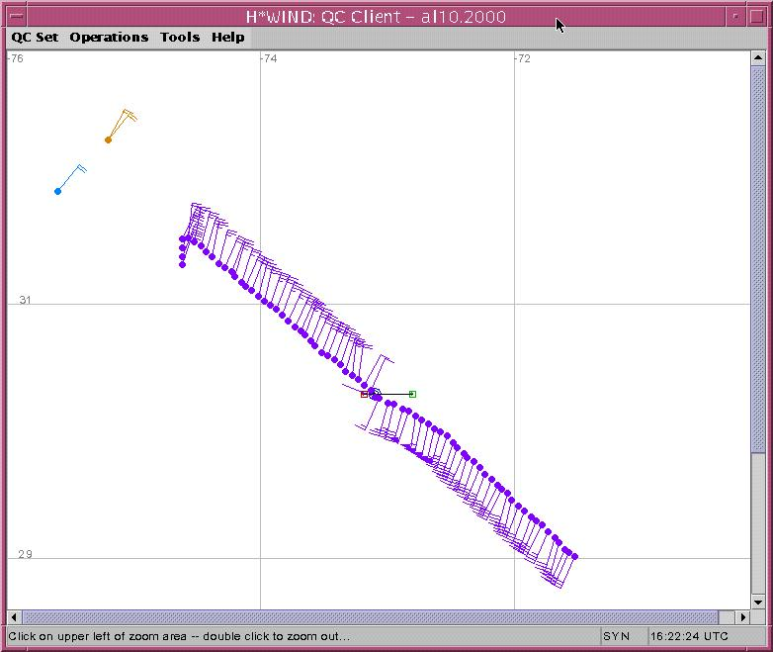Screen dimensions: 773x652
Task: Click the 16:22:24 UTC clock display
Action: [x=689, y=636]
